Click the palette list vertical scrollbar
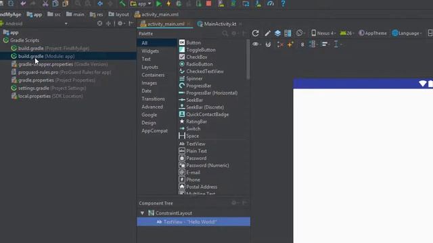The height and width of the screenshot is (243, 433). [x=248, y=59]
